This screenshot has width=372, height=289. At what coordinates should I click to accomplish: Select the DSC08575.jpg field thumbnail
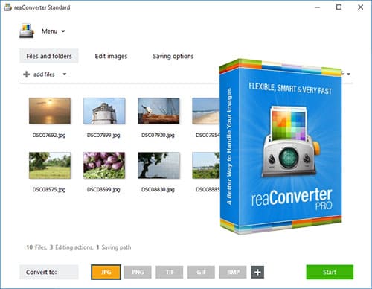pyautogui.click(x=50, y=165)
